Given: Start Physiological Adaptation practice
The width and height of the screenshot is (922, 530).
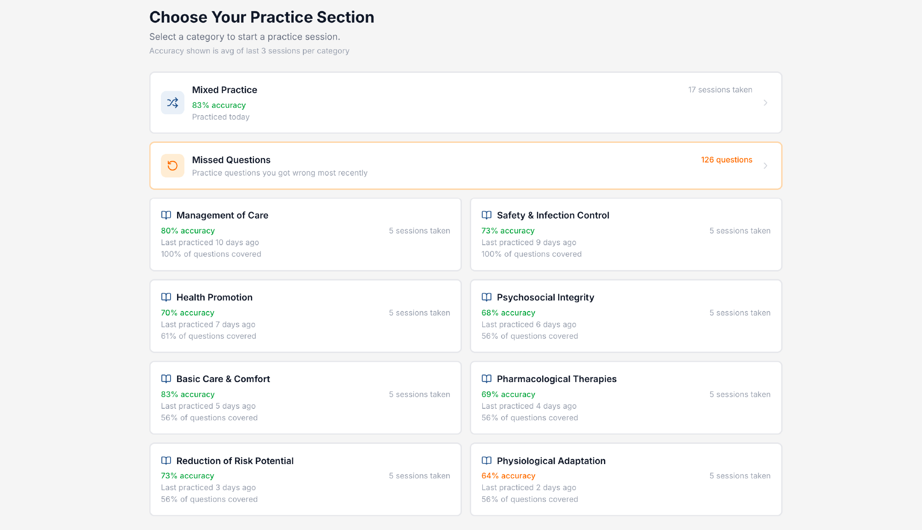Looking at the screenshot, I should (626, 479).
